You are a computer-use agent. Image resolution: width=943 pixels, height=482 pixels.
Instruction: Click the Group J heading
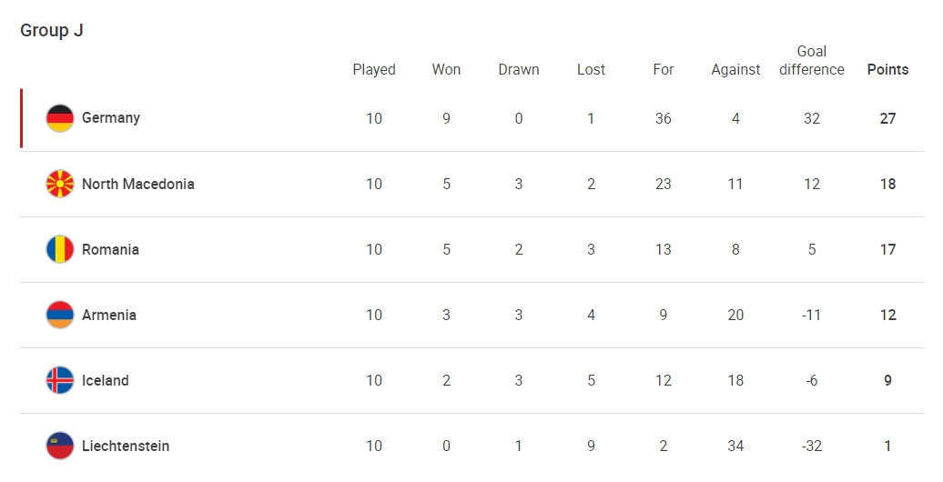[52, 30]
